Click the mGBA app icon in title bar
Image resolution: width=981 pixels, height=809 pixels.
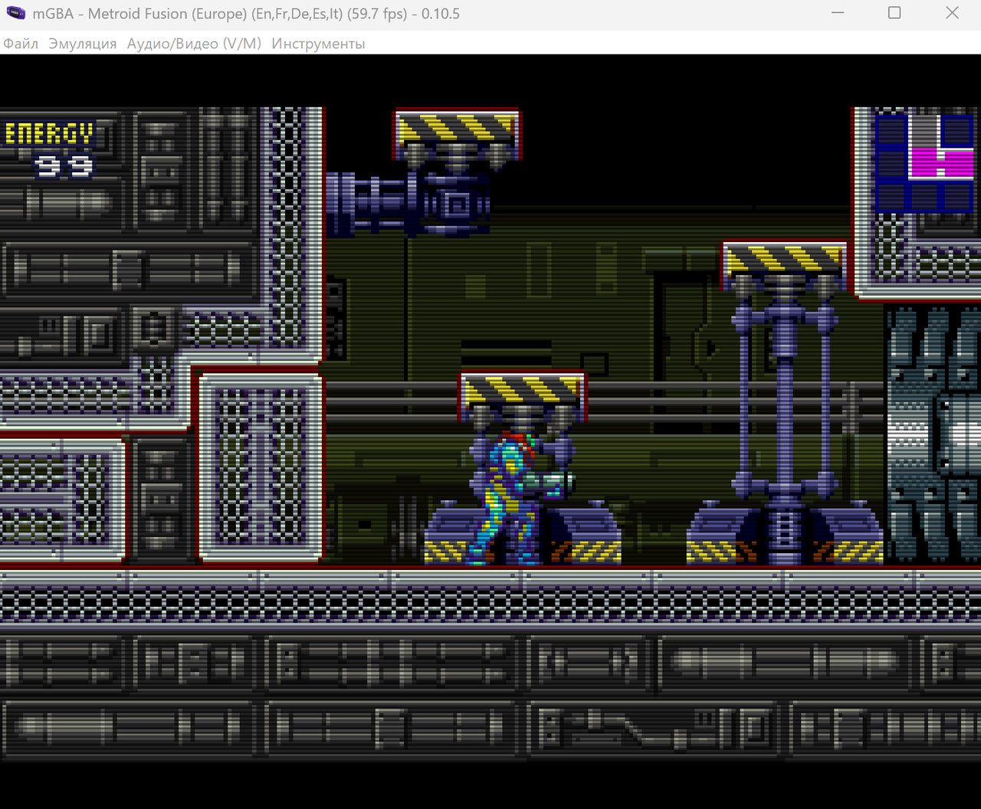15,13
